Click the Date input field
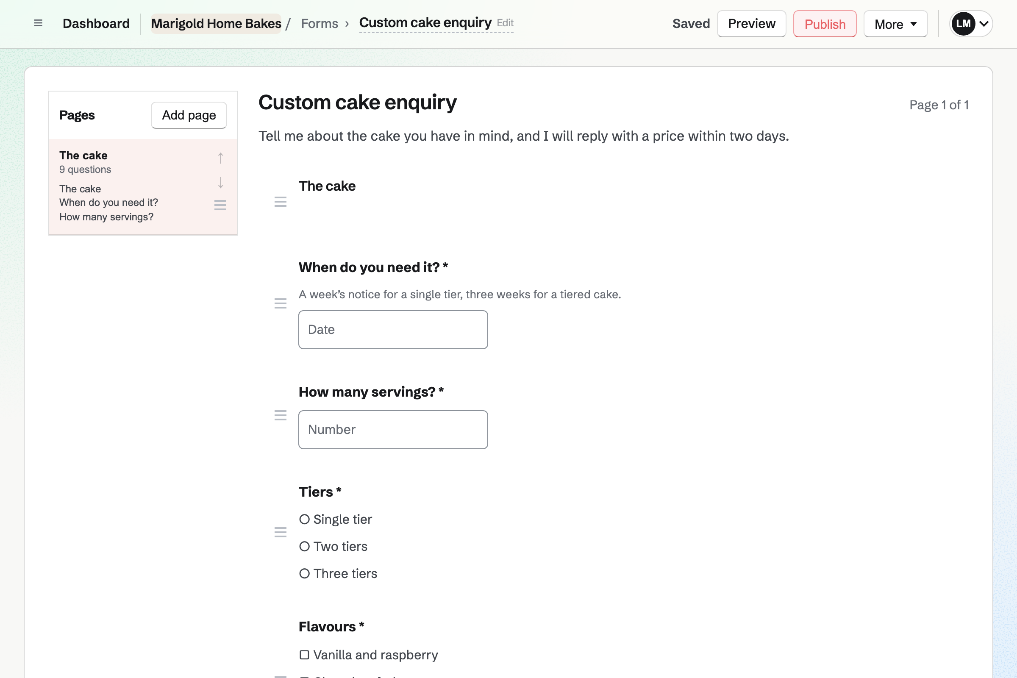 pyautogui.click(x=393, y=330)
